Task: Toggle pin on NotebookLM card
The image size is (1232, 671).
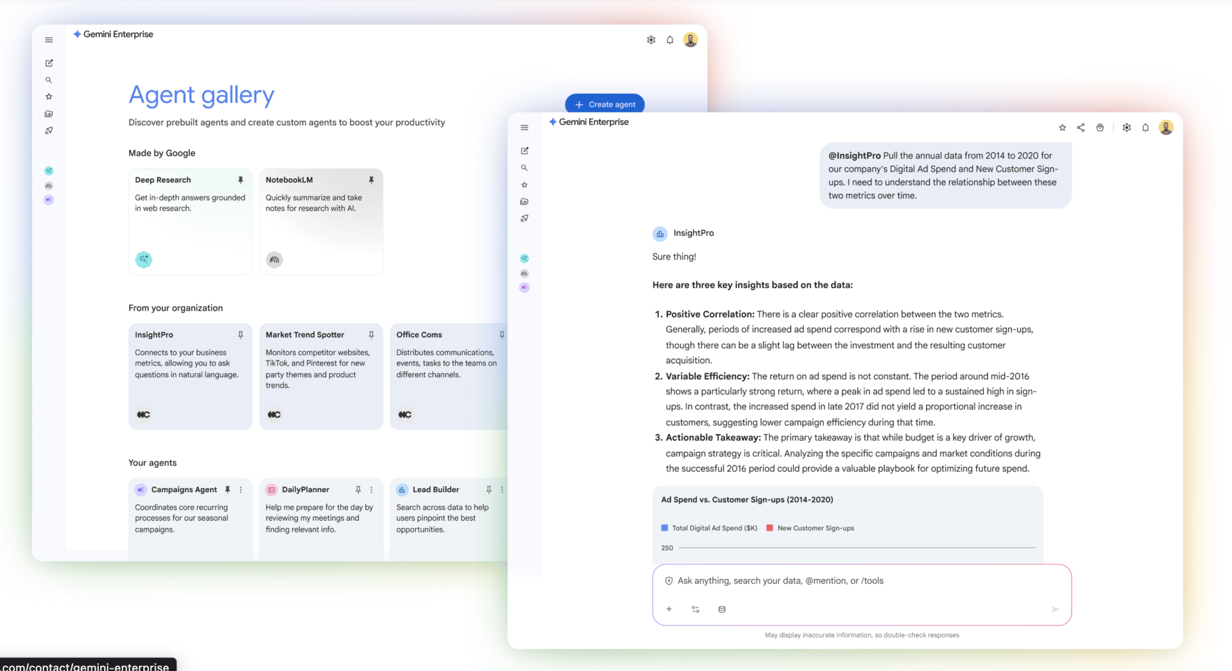Action: click(371, 180)
